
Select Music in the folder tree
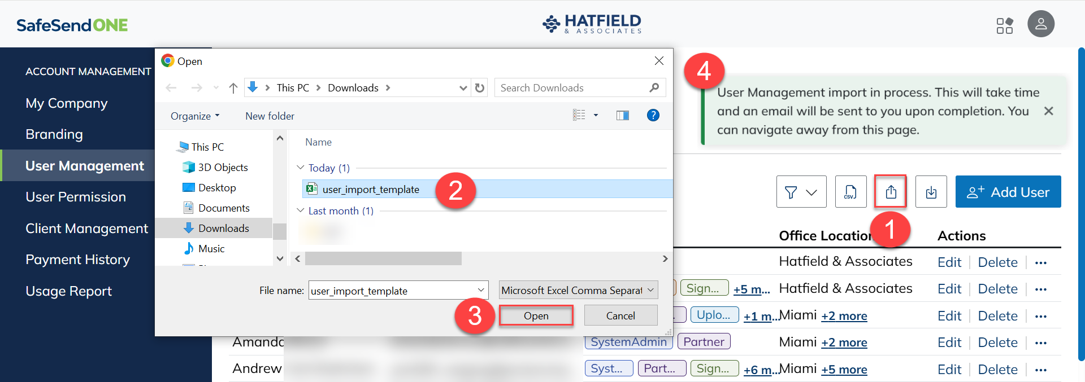(204, 248)
